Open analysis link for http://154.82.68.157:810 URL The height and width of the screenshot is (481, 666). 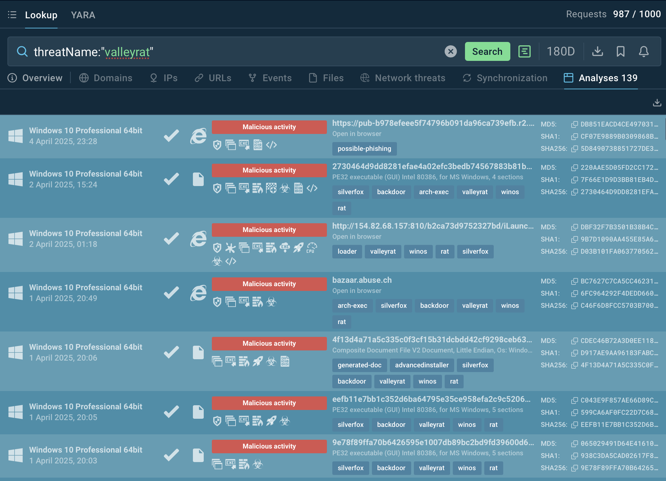[433, 226]
